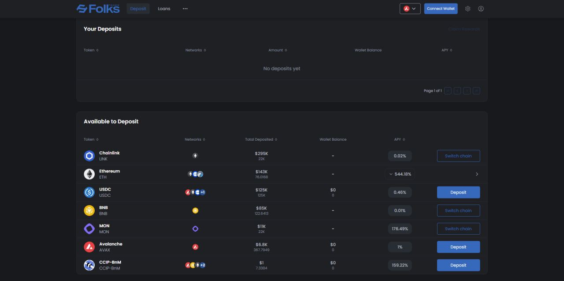Click the Ethereum token icon

(89, 174)
